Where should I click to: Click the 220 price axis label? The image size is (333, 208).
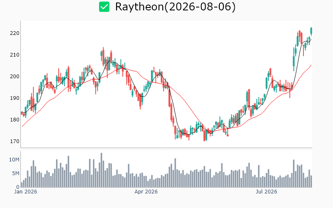tap(15, 33)
